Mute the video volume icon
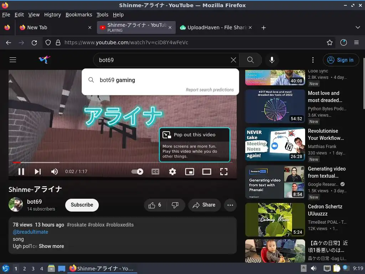 [x=54, y=172]
